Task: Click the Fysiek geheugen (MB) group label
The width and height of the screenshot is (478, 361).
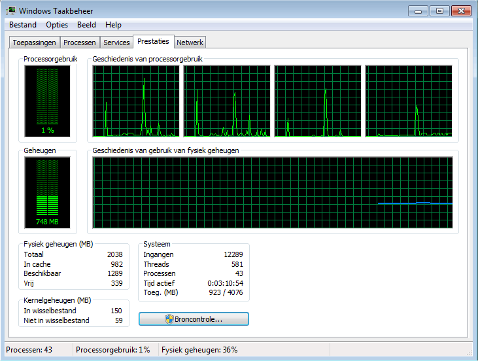Action: pyautogui.click(x=58, y=244)
